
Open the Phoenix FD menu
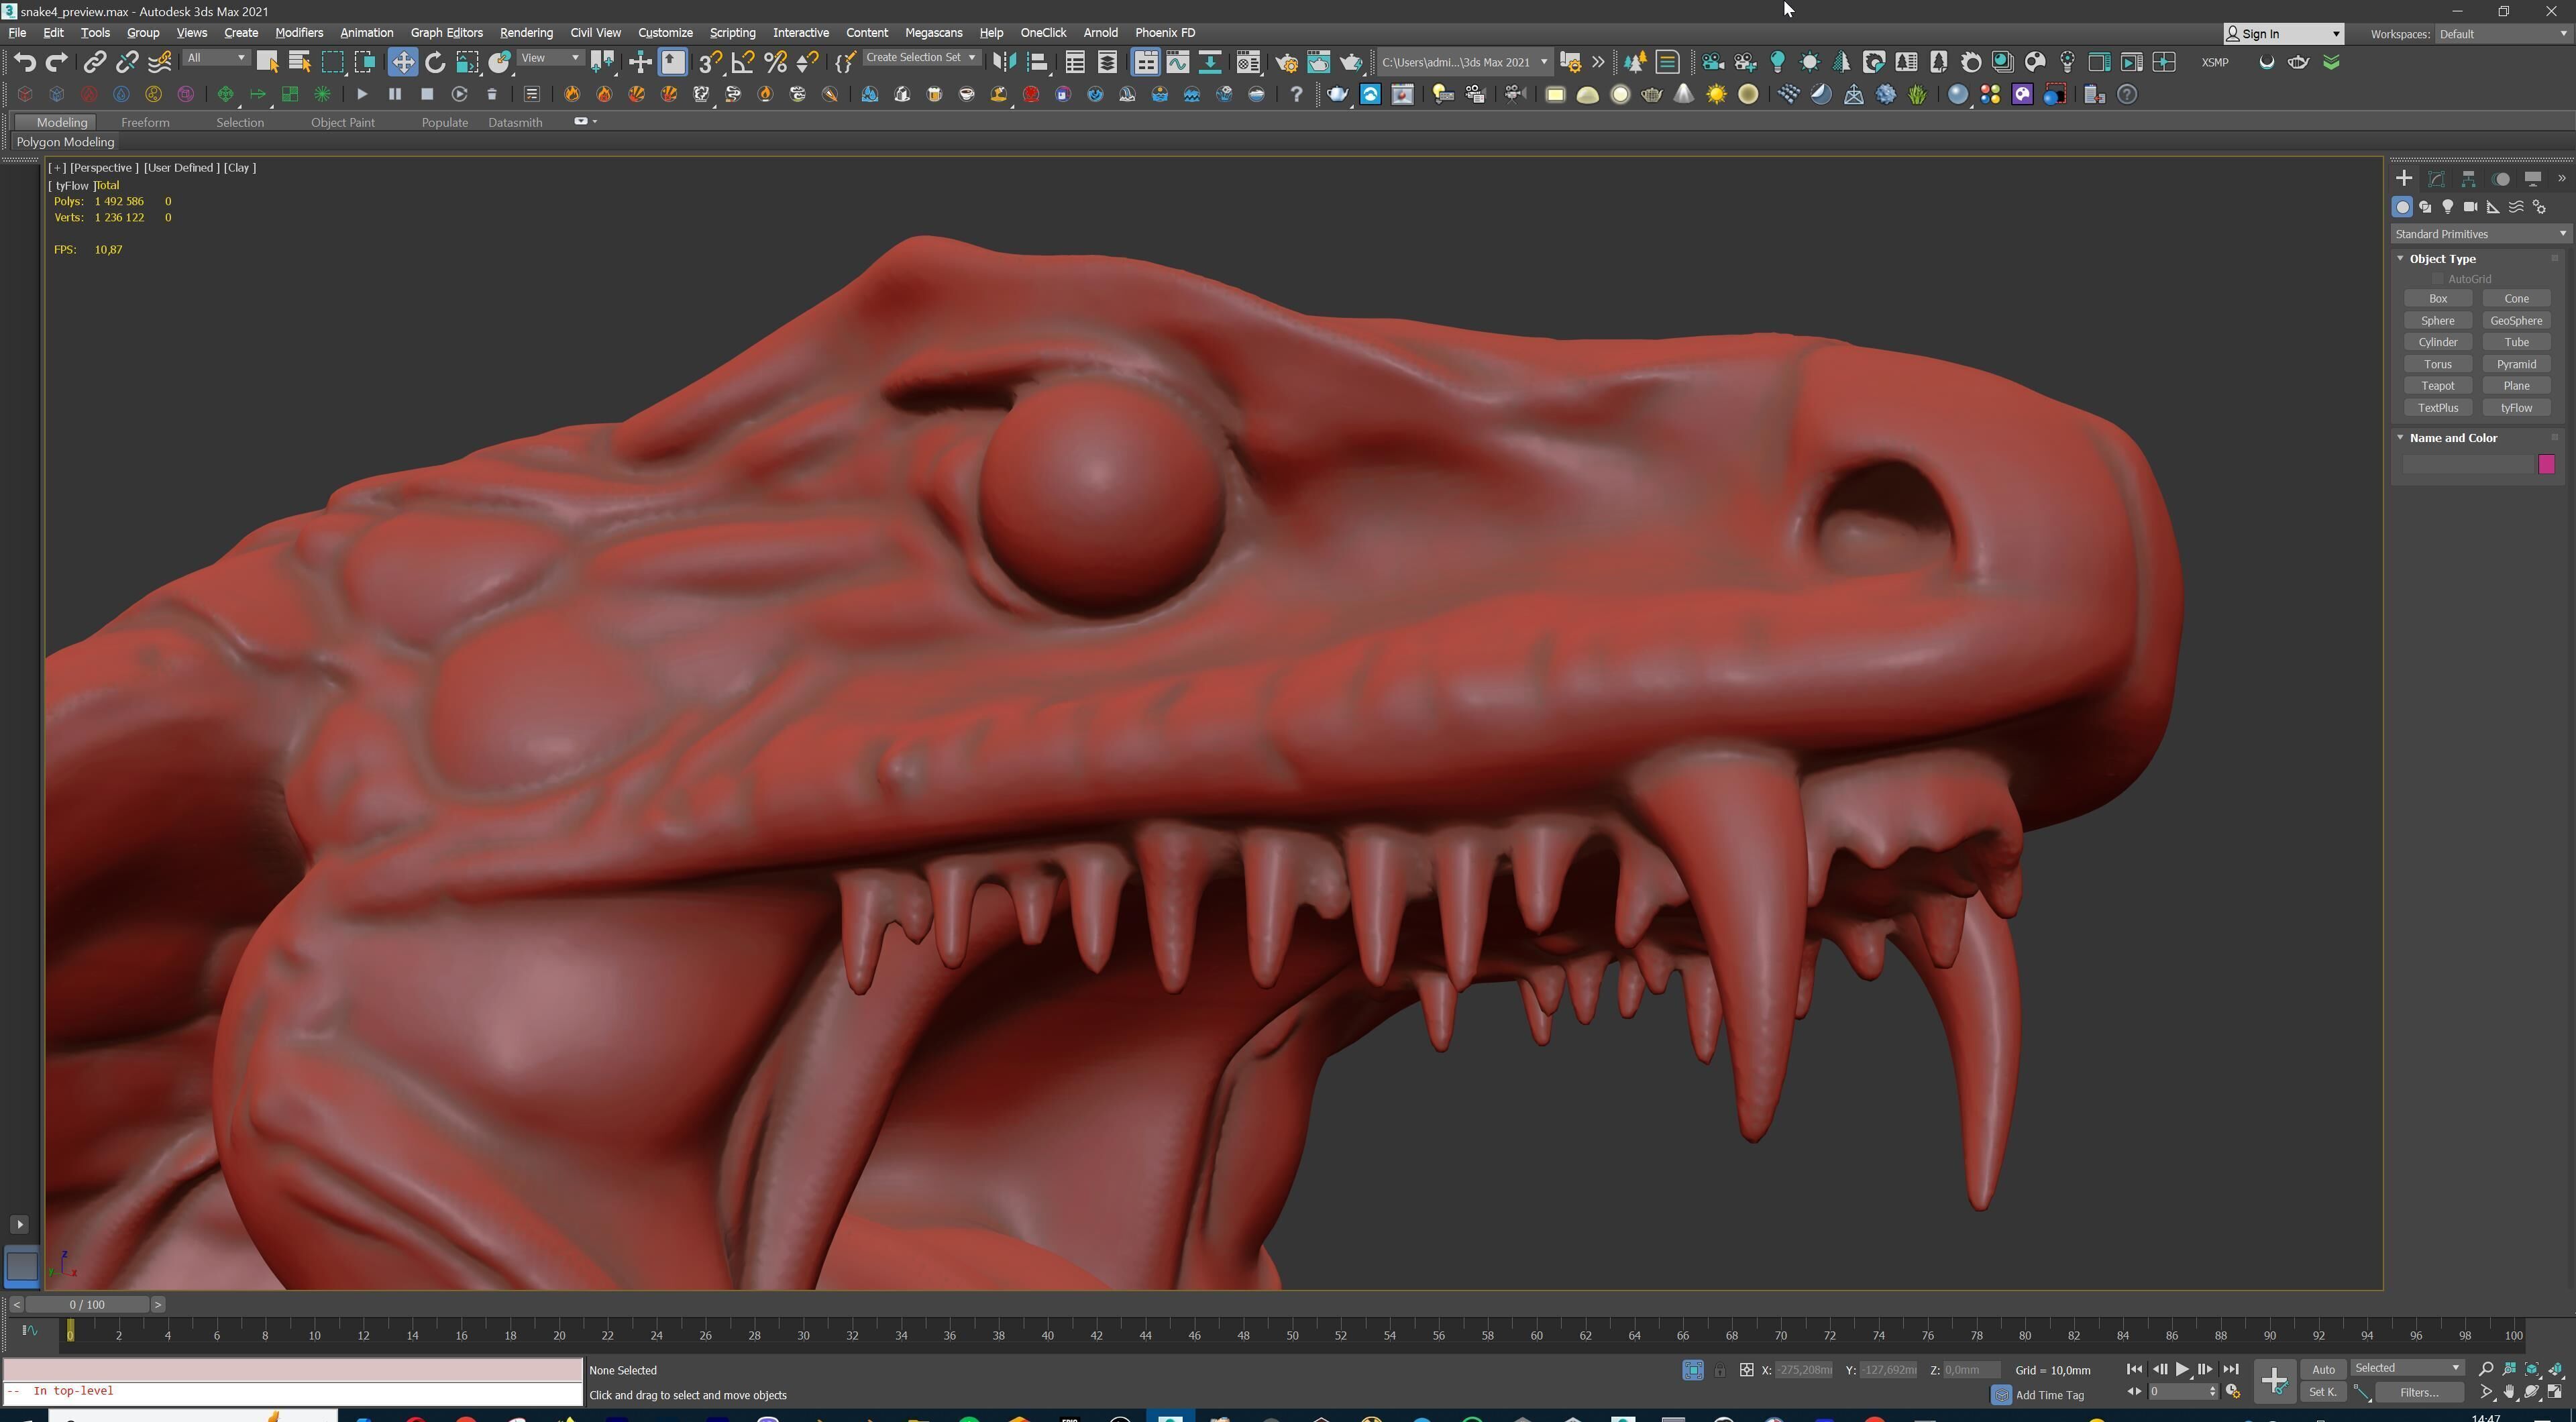[x=1165, y=33]
